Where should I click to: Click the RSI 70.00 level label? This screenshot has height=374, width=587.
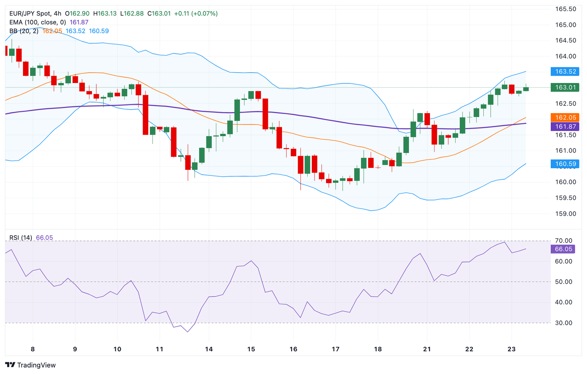pos(563,241)
